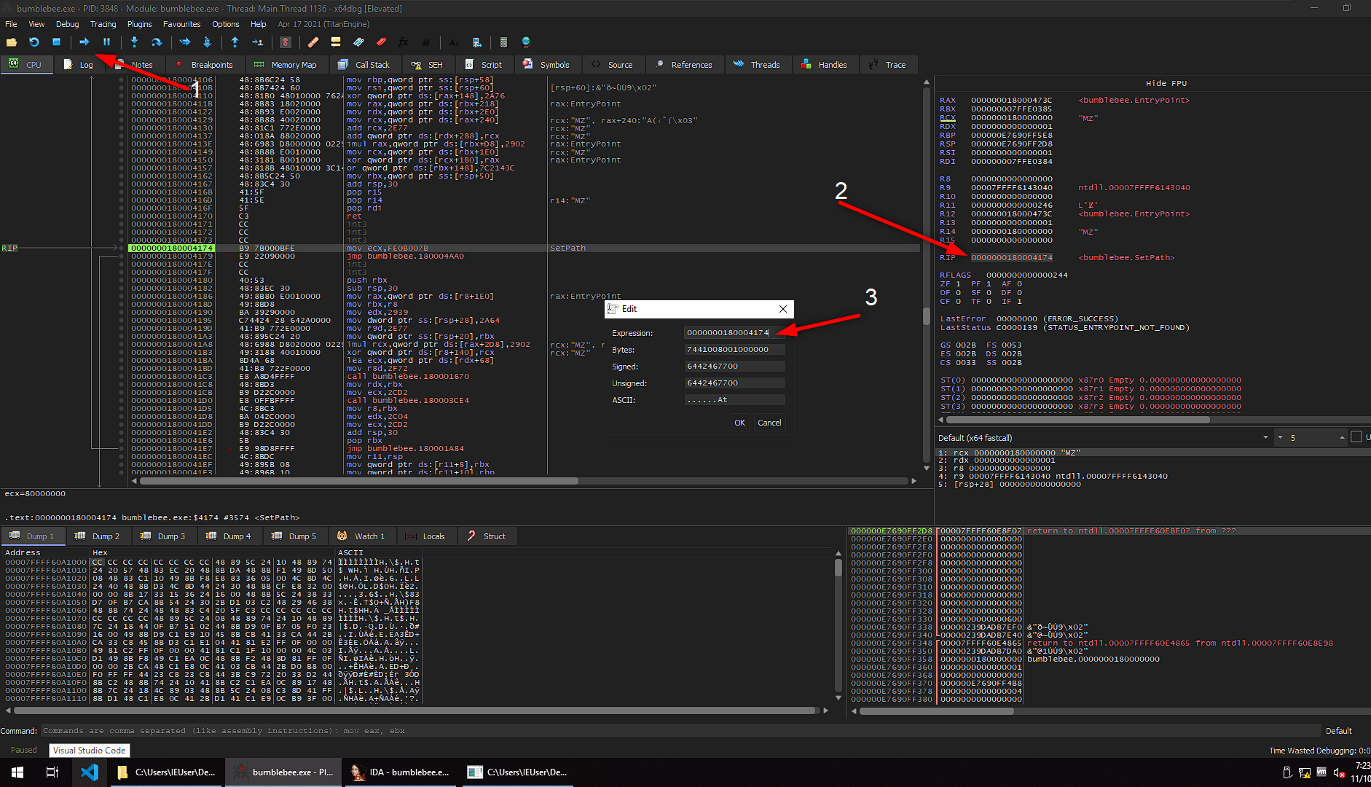
Task: Increase the argument count spinner
Action: pyautogui.click(x=1342, y=436)
